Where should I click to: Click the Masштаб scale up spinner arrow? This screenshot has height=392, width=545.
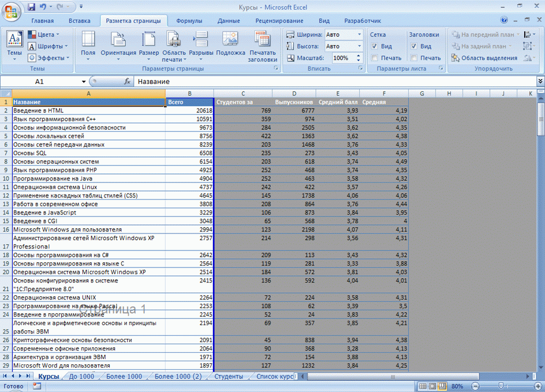point(358,55)
